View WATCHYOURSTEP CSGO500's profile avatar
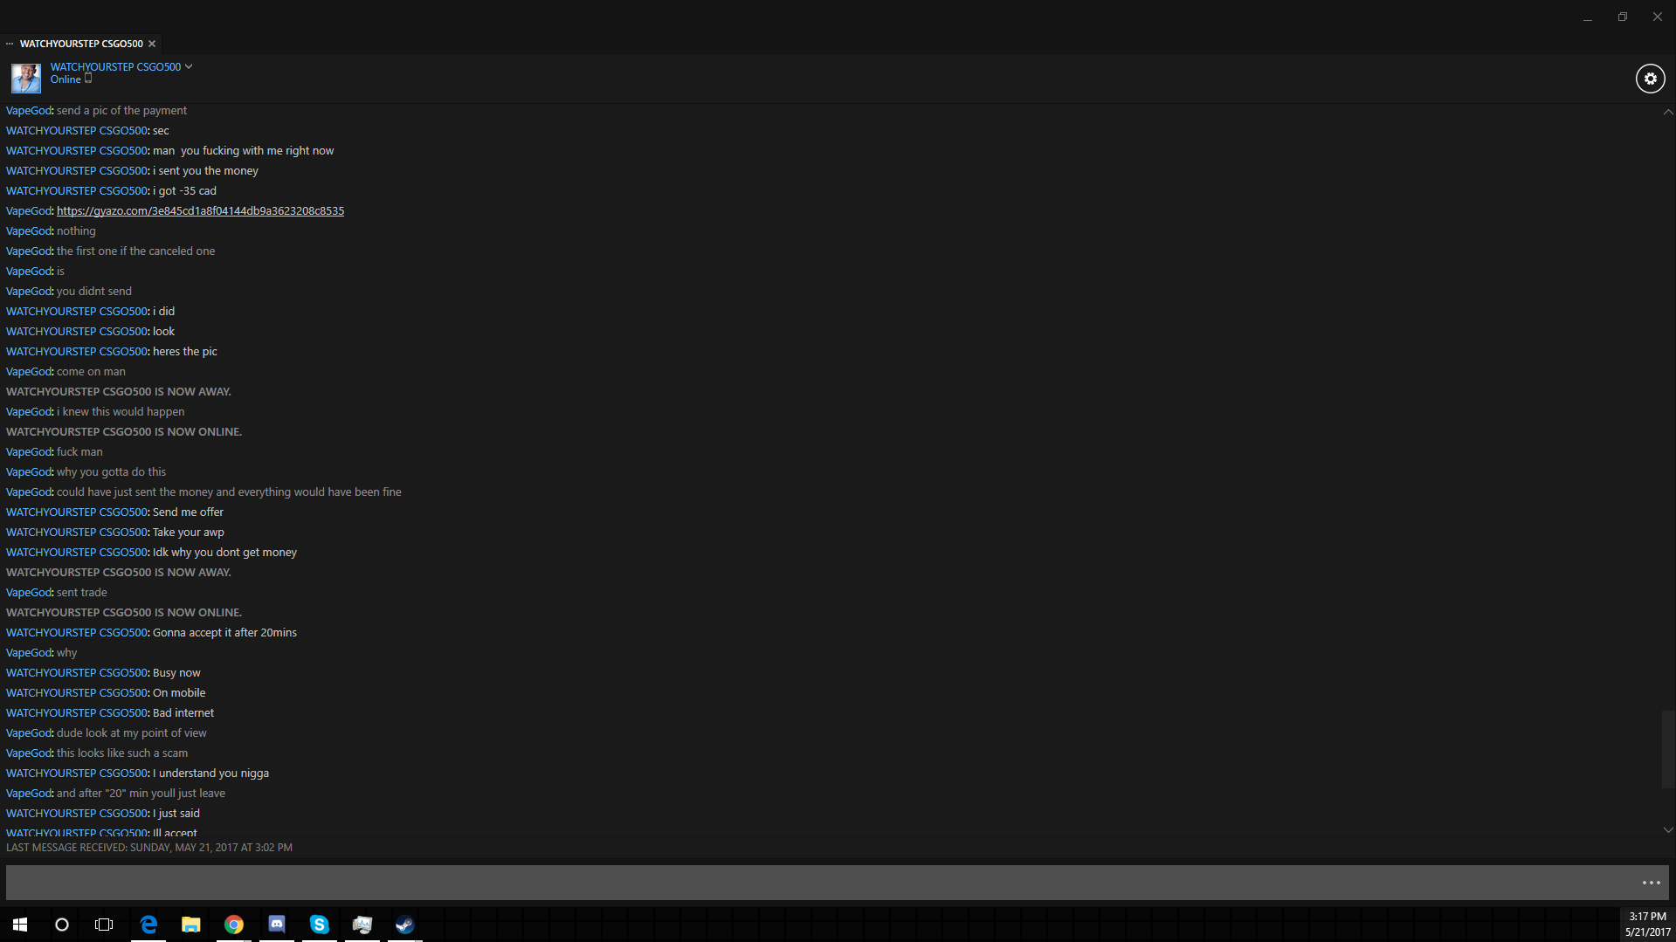This screenshot has width=1676, height=942. click(x=26, y=79)
